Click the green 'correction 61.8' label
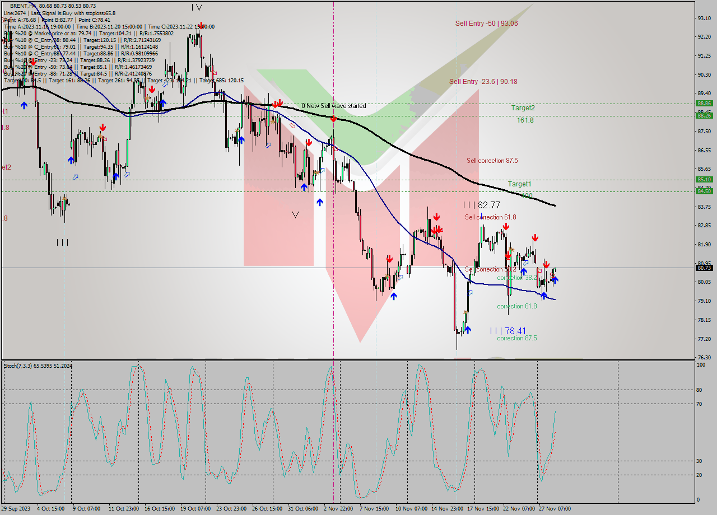This screenshot has height=515, width=717. 516,306
